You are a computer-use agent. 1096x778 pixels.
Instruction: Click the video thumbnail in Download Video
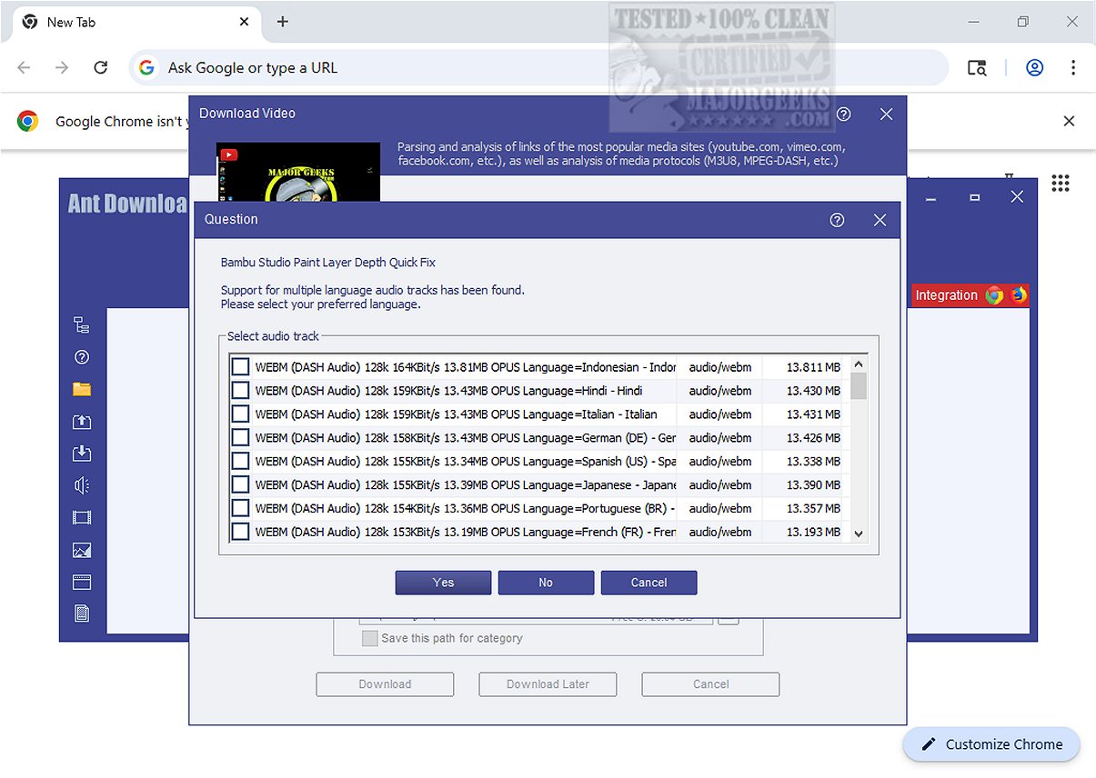tap(298, 172)
